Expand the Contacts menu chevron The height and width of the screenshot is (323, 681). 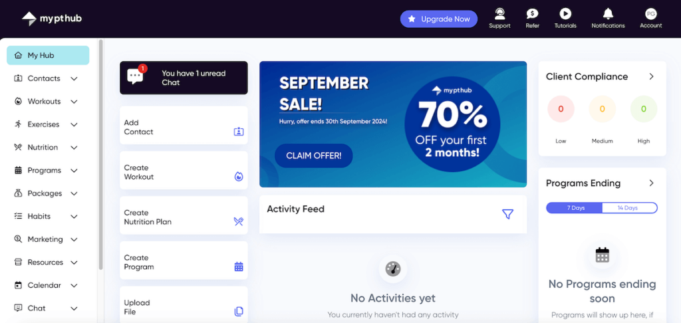tap(74, 78)
